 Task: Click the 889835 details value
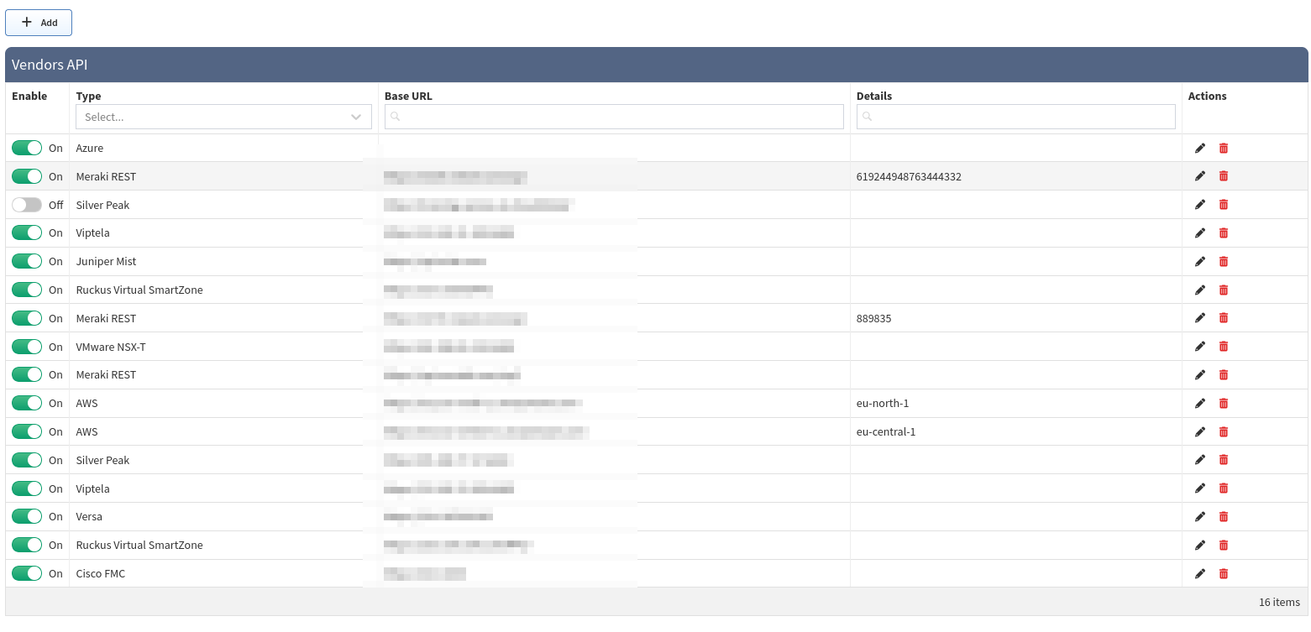coord(873,318)
